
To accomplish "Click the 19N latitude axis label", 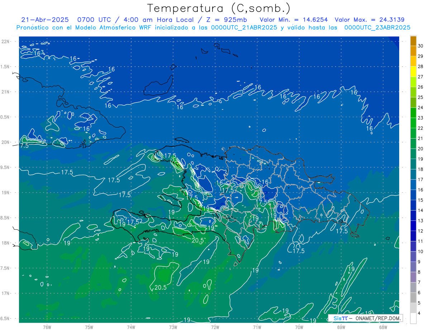I will pyautogui.click(x=6, y=193).
